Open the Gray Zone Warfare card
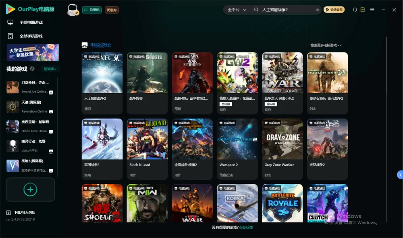Viewport: 403px width, 238px height. click(x=282, y=149)
